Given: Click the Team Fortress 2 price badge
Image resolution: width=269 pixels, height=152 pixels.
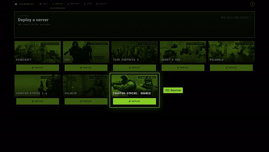Looking at the screenshot, I should (x=147, y=44).
